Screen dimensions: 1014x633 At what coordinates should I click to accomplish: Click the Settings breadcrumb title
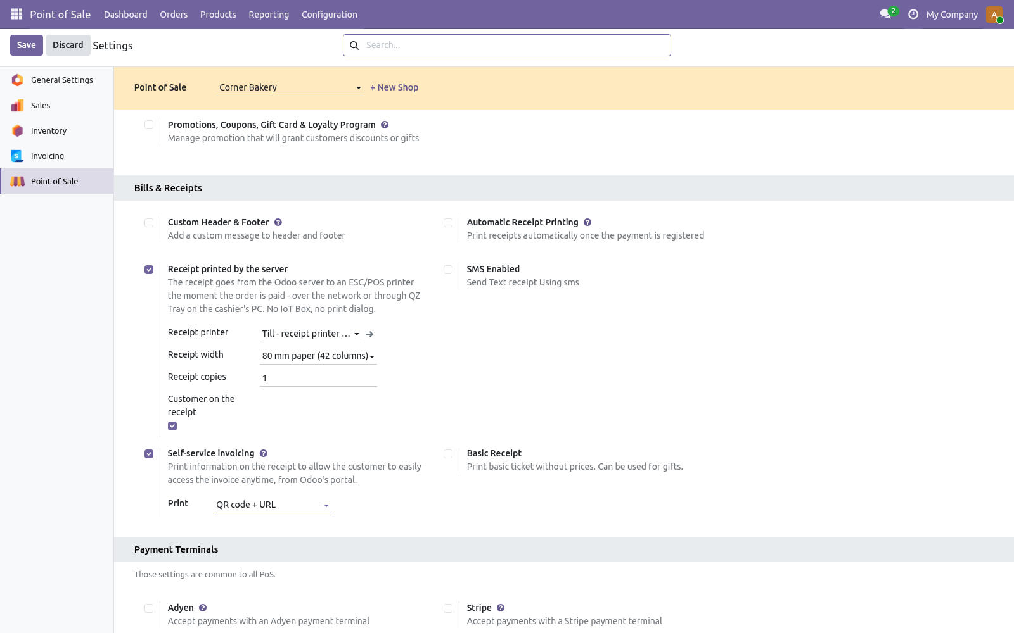[x=113, y=46]
